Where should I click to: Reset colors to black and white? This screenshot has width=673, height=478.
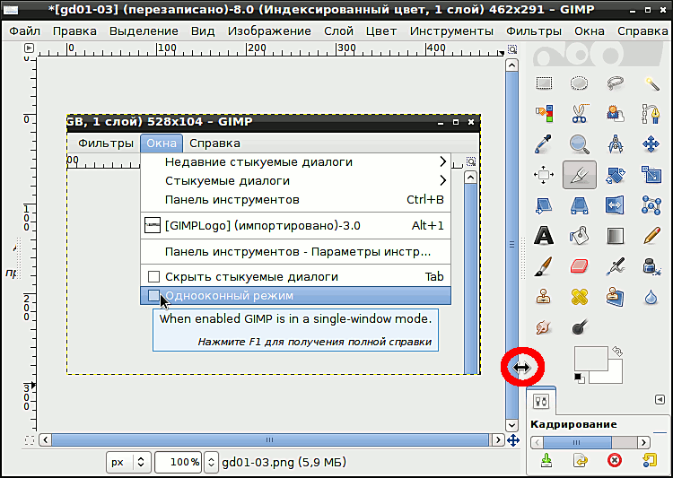579,378
